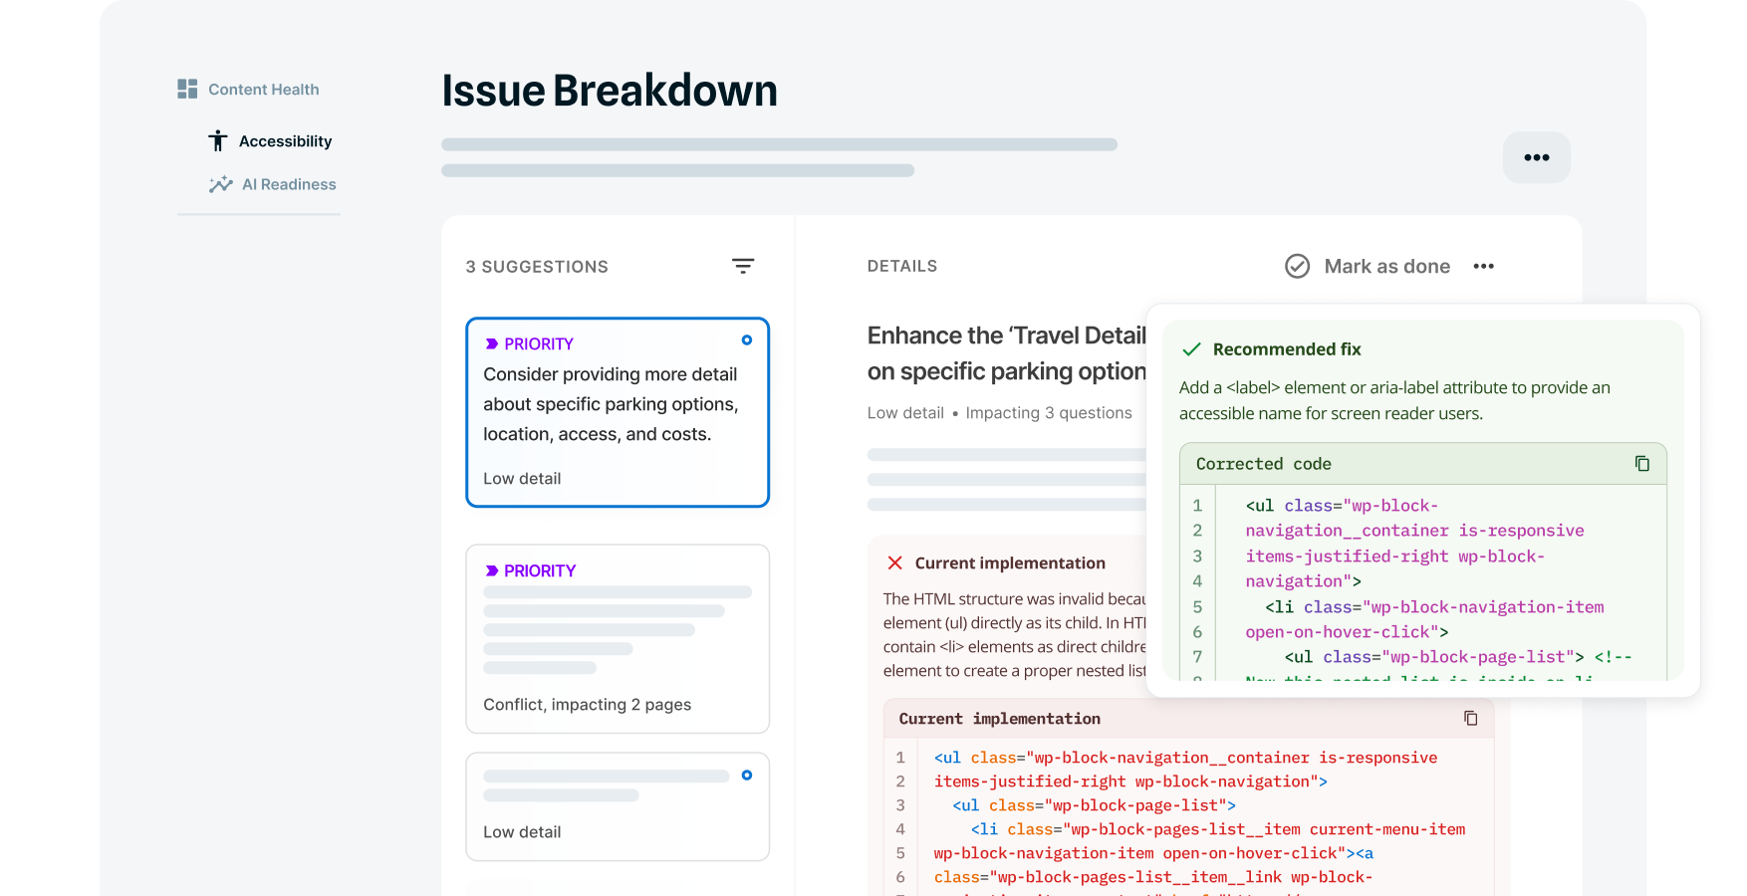This screenshot has width=1747, height=896.
Task: Copy the Corrected code snippet
Action: (x=1642, y=464)
